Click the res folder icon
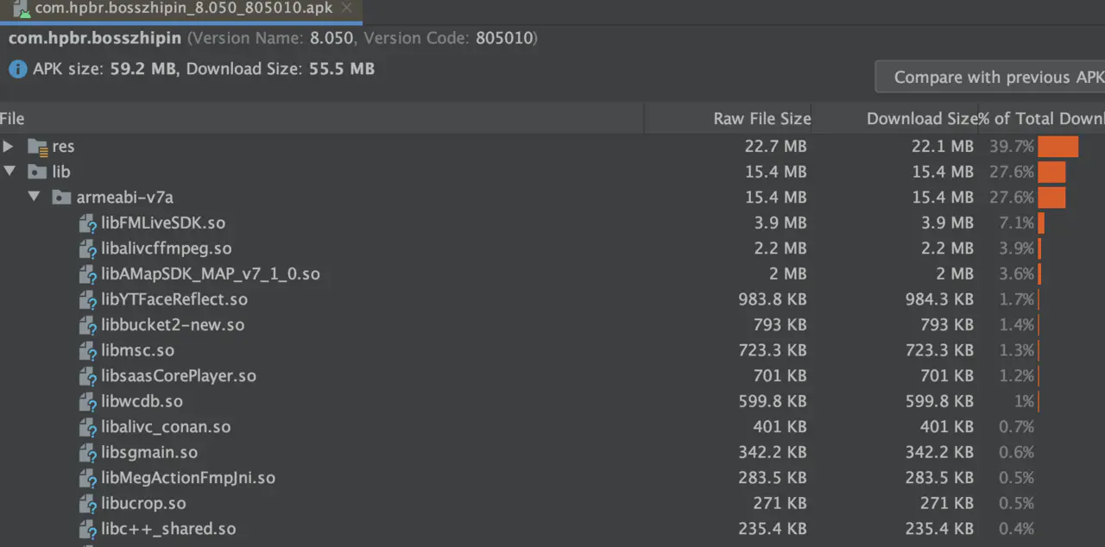Screen dimensions: 1105x547 pos(37,147)
